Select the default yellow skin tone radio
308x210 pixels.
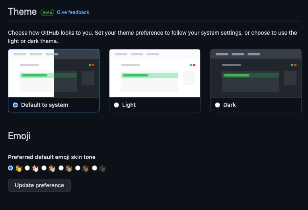(11, 168)
